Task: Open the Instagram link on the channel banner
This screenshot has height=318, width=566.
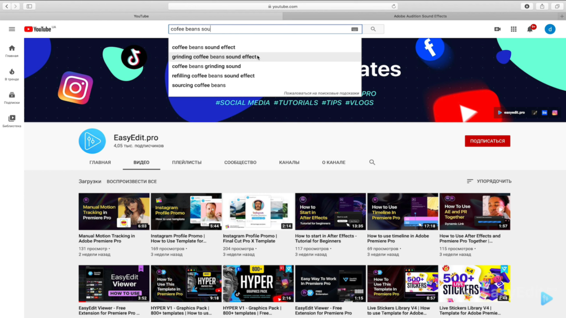Action: [555, 113]
